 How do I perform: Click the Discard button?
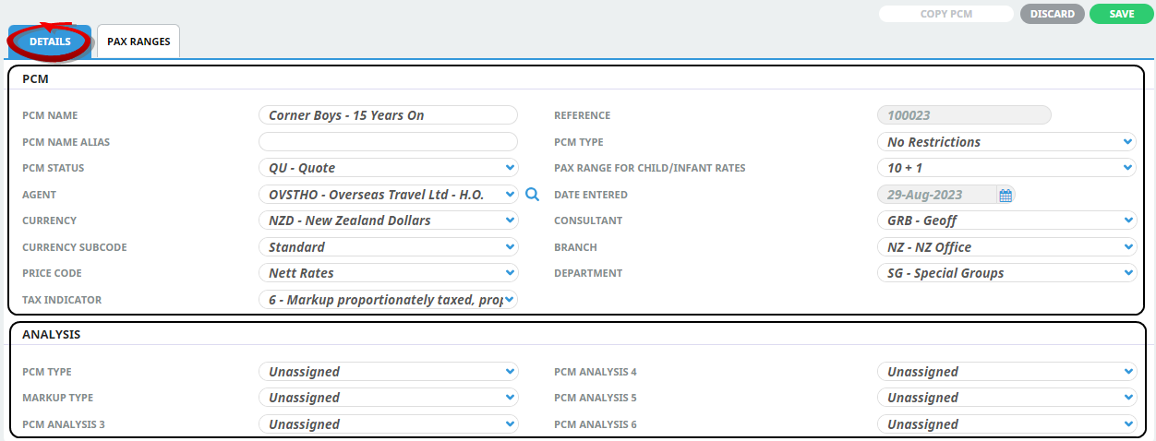click(x=1052, y=14)
